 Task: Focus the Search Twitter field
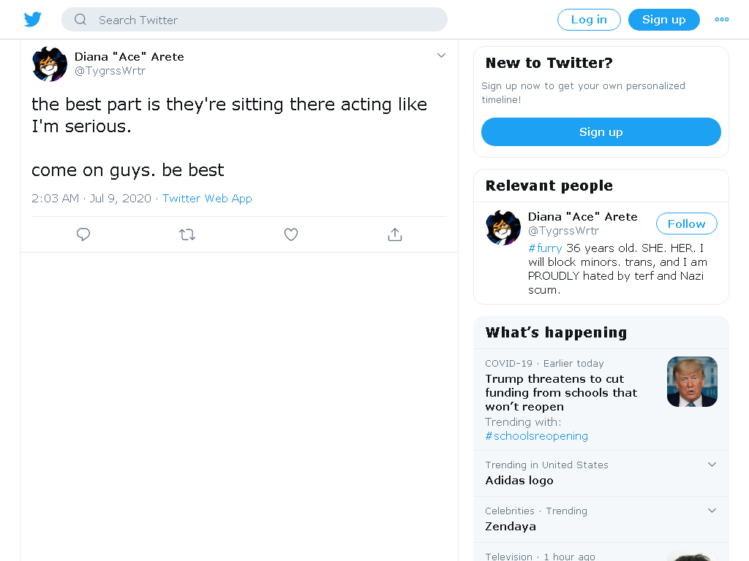[254, 20]
